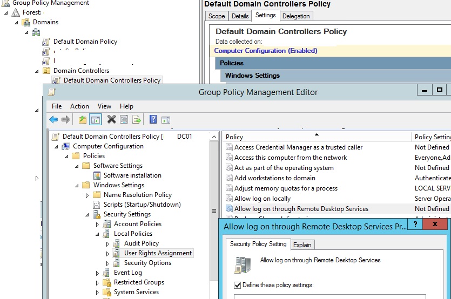Click the blue Help question mark icon
The height and width of the screenshot is (299, 451).
click(x=153, y=120)
